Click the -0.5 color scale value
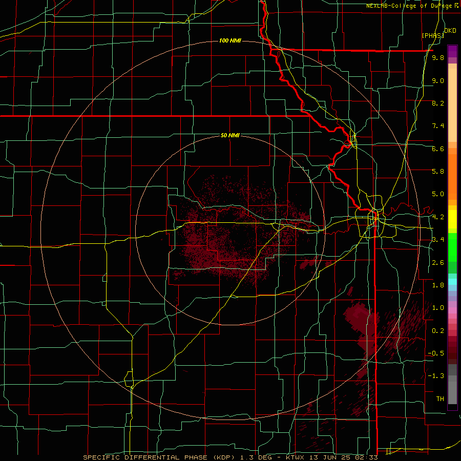 (x=436, y=353)
